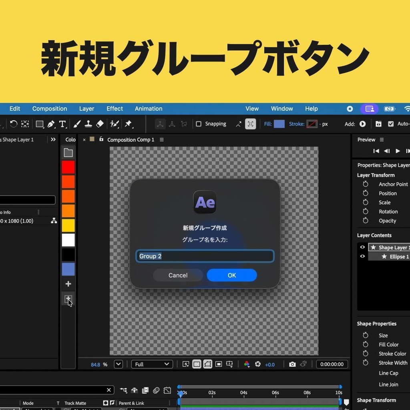Viewport: 410px width, 410px height.
Task: Enable the Snapping checkbox
Action: (199, 124)
